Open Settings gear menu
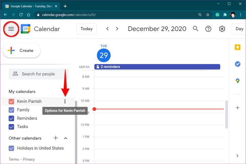The height and width of the screenshot is (164, 246). pyautogui.click(x=222, y=29)
